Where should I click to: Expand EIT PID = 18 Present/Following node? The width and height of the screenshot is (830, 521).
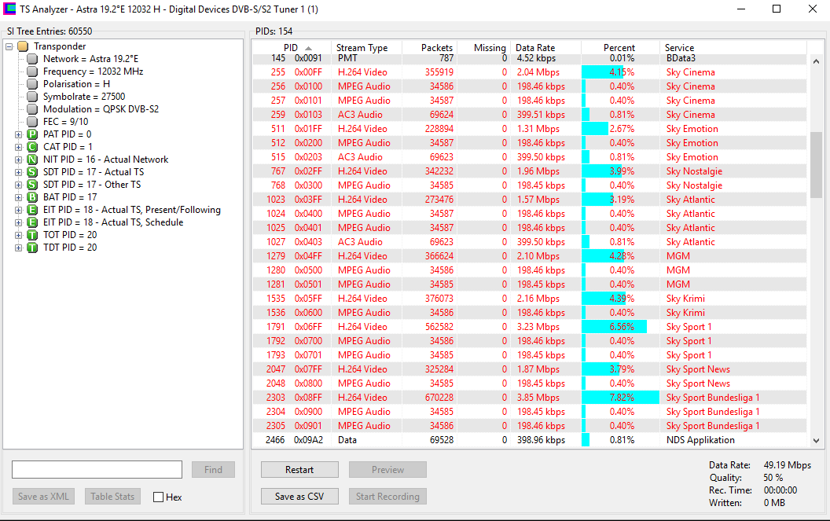tap(19, 210)
